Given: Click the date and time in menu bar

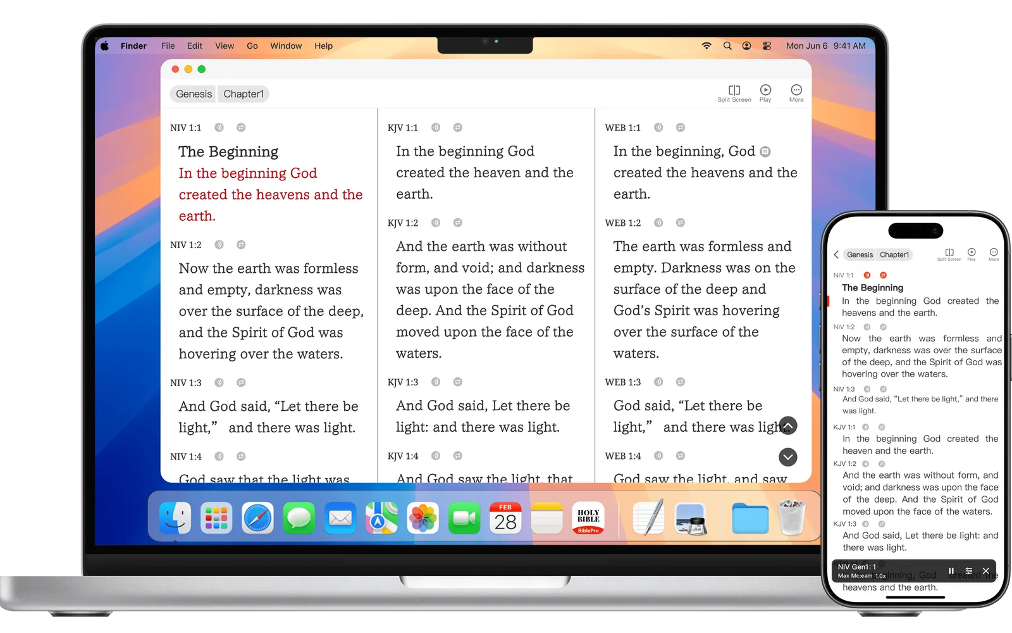Looking at the screenshot, I should tap(826, 46).
